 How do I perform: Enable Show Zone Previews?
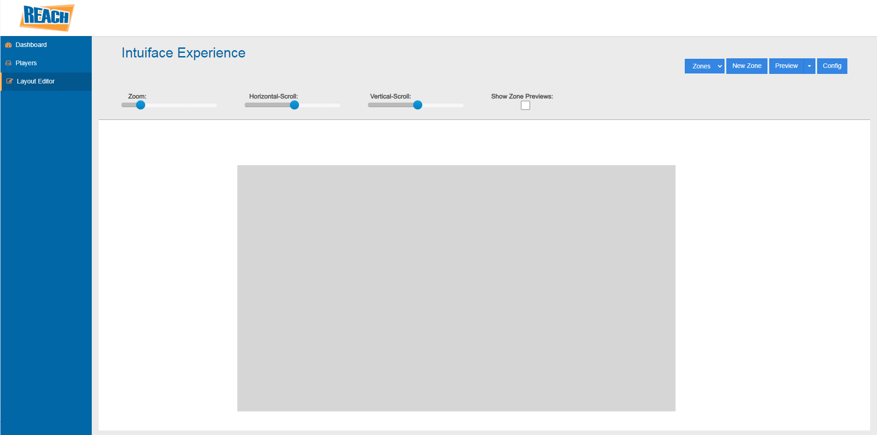(525, 105)
